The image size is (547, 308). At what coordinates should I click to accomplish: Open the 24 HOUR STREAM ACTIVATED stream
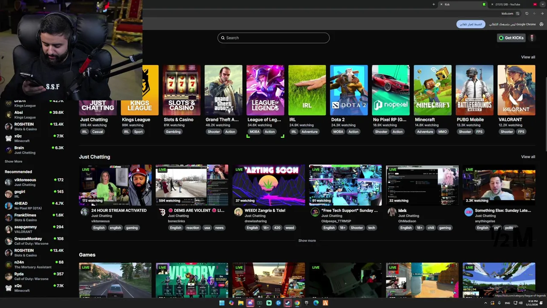[x=115, y=185]
